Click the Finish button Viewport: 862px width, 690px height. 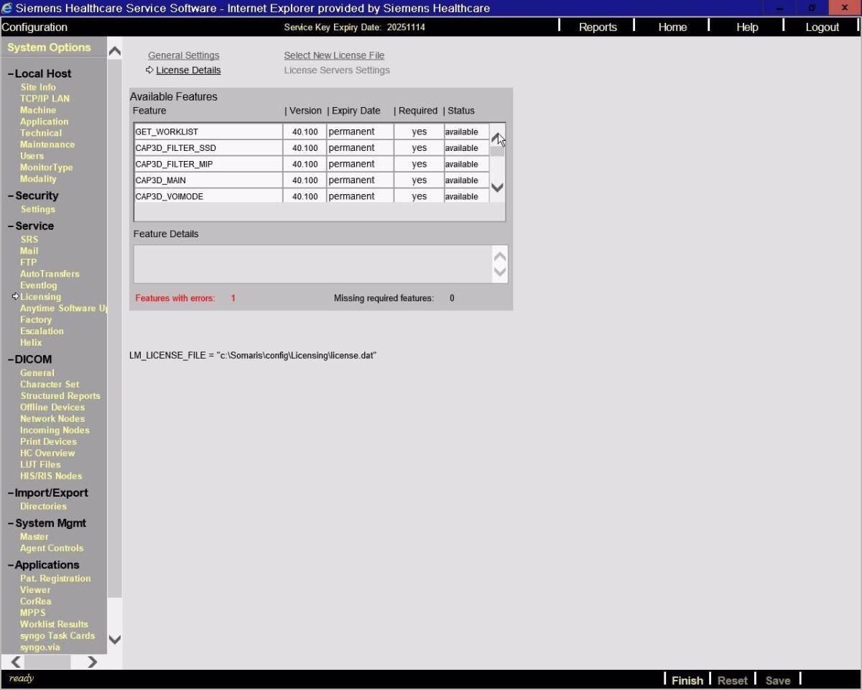click(687, 681)
